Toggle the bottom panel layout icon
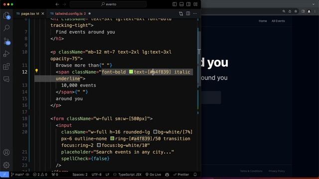The image size is (319, 179). [181, 4]
